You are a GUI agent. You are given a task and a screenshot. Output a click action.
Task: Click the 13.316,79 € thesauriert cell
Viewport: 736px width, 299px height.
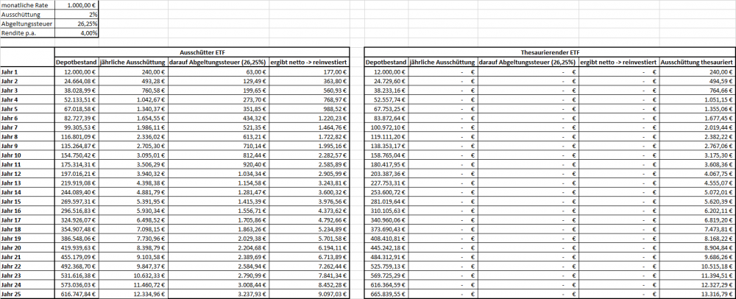pos(697,294)
